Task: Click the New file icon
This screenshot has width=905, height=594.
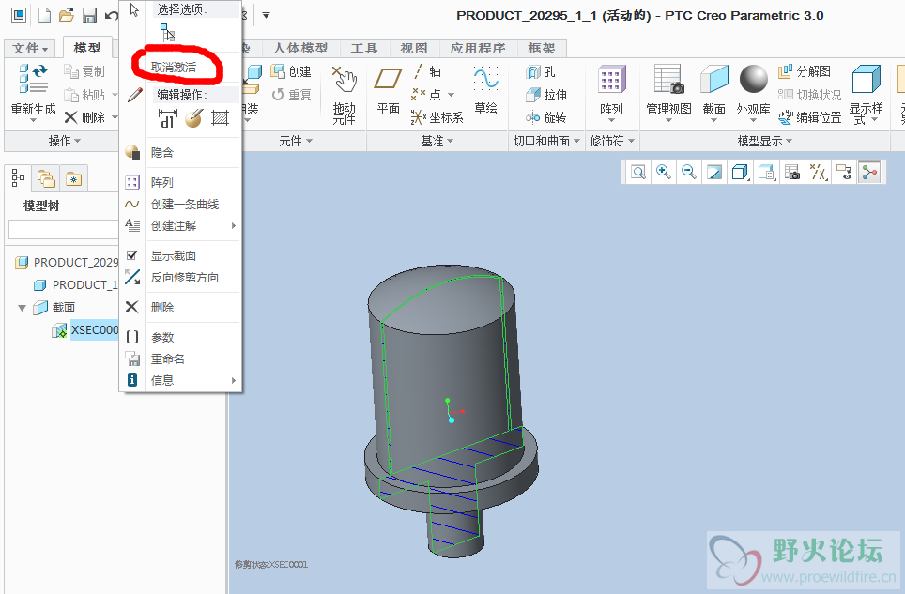Action: point(45,15)
